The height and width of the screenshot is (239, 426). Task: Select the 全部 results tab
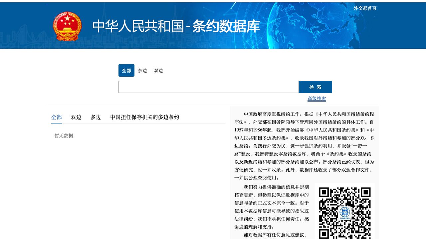pyautogui.click(x=56, y=117)
